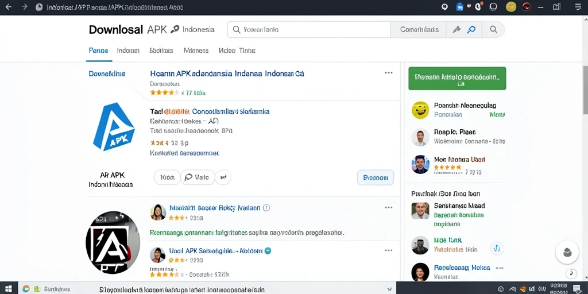Open three-dots menu on Noalal0l Saacer result

pyautogui.click(x=389, y=207)
